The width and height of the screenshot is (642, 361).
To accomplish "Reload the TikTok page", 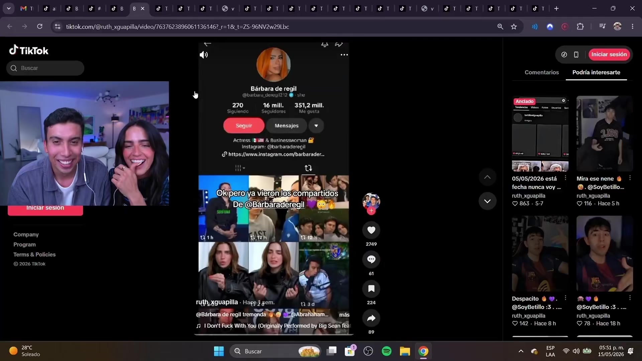I will (x=40, y=26).
